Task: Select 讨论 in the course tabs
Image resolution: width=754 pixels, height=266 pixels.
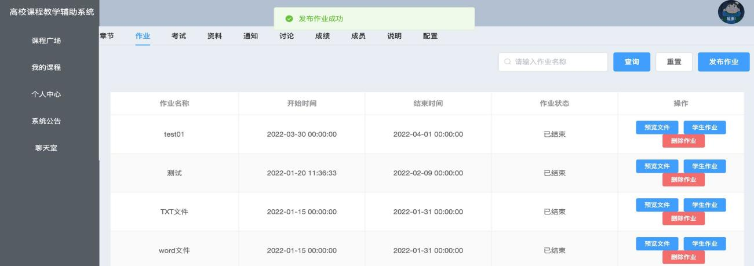Action: pos(286,36)
